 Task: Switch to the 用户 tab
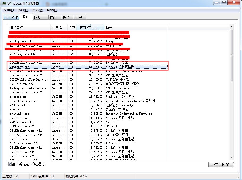tap(80, 17)
